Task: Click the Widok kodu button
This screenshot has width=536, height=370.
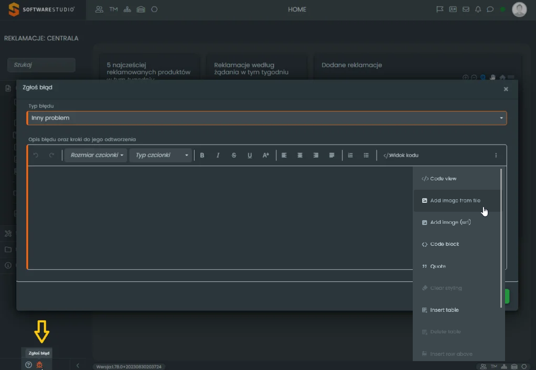Action: [x=401, y=155]
